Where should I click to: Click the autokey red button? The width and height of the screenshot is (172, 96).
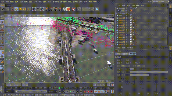[x=88, y=92]
